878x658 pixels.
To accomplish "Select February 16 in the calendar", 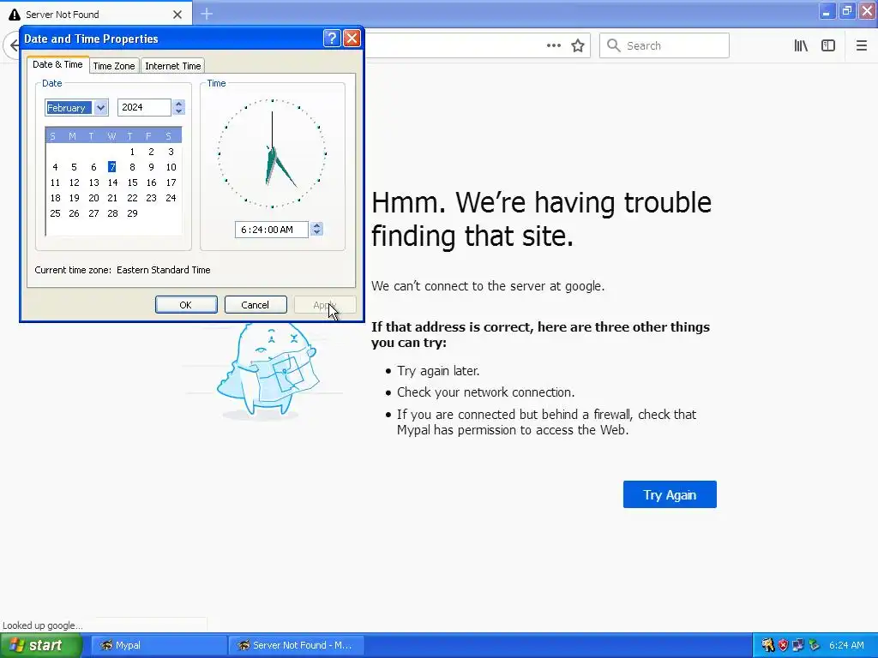I will point(151,182).
